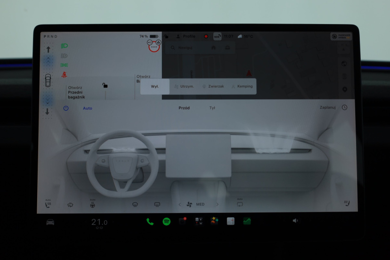The image size is (390, 260).
Task: Open the phone app in the dock
Action: pos(150,221)
